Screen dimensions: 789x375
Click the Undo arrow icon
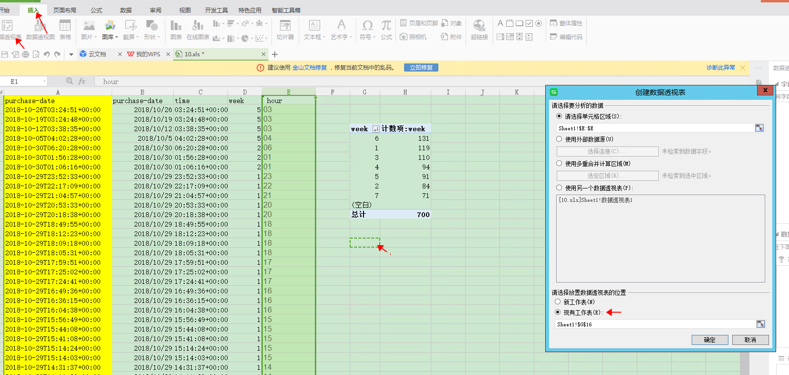(47, 54)
